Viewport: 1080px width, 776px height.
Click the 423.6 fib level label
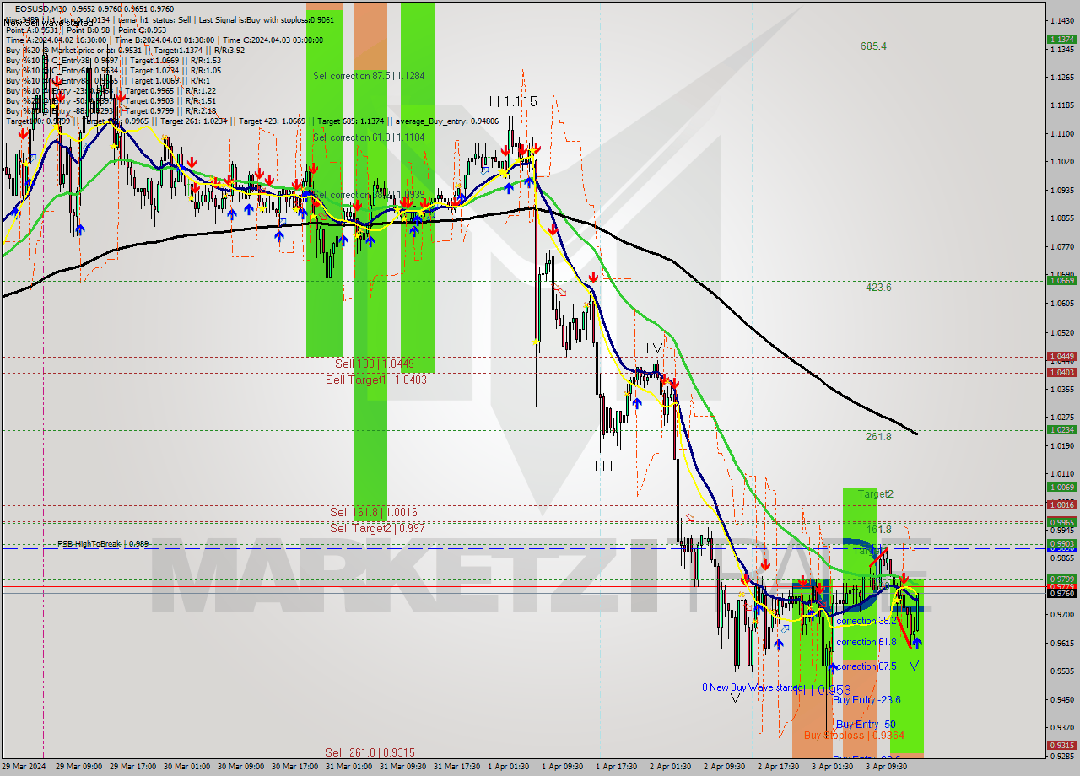(878, 288)
